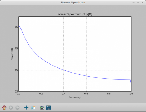Go back to previous view arrow

click(11, 108)
